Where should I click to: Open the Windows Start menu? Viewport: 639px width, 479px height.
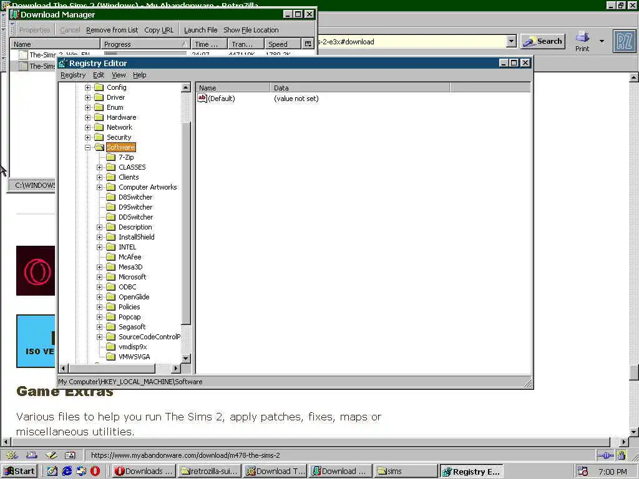tap(19, 472)
